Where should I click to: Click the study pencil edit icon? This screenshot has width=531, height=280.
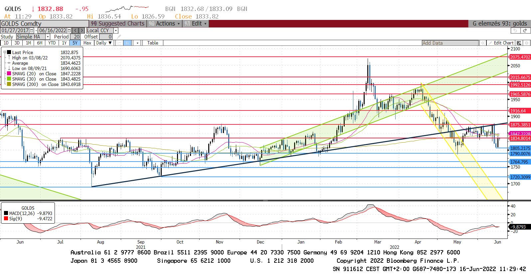(x=119, y=37)
